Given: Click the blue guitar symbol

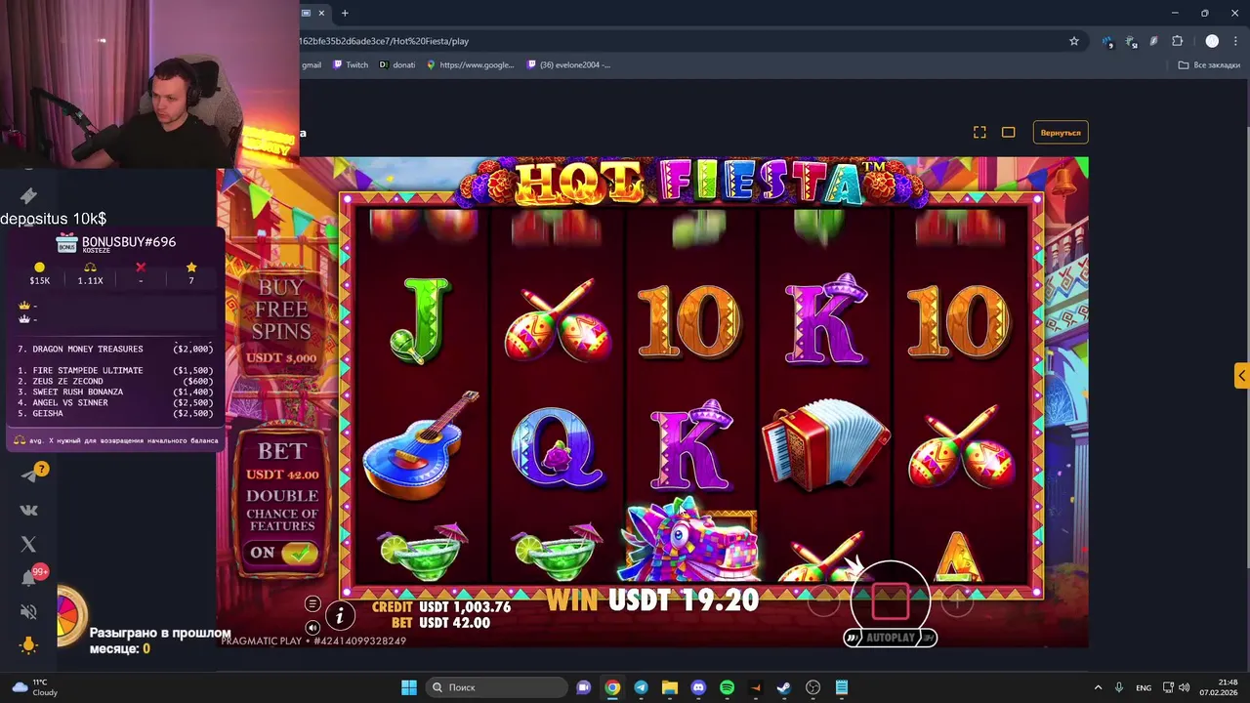Looking at the screenshot, I should [422, 445].
